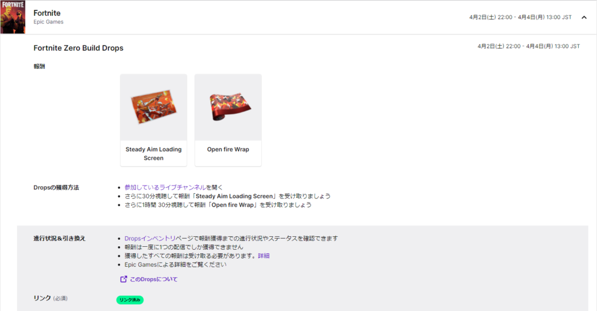This screenshot has height=311, width=597.
Task: Click the external link icon beside このDropsについて
Action: point(124,279)
